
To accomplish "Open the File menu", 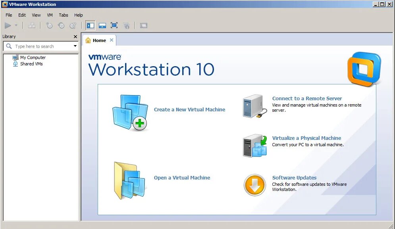I will [x=9, y=15].
